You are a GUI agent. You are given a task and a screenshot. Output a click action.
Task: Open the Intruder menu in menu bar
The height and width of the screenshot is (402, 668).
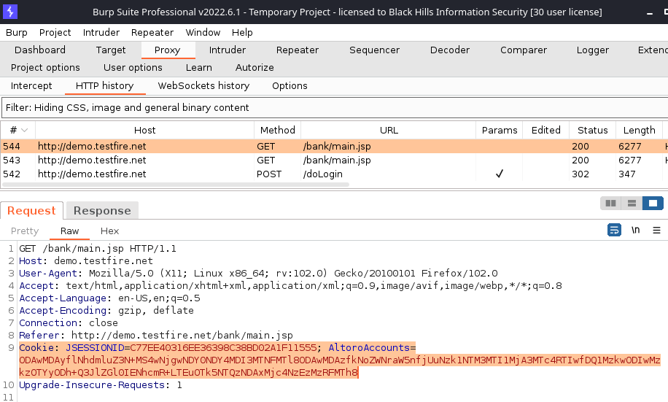[x=101, y=32]
